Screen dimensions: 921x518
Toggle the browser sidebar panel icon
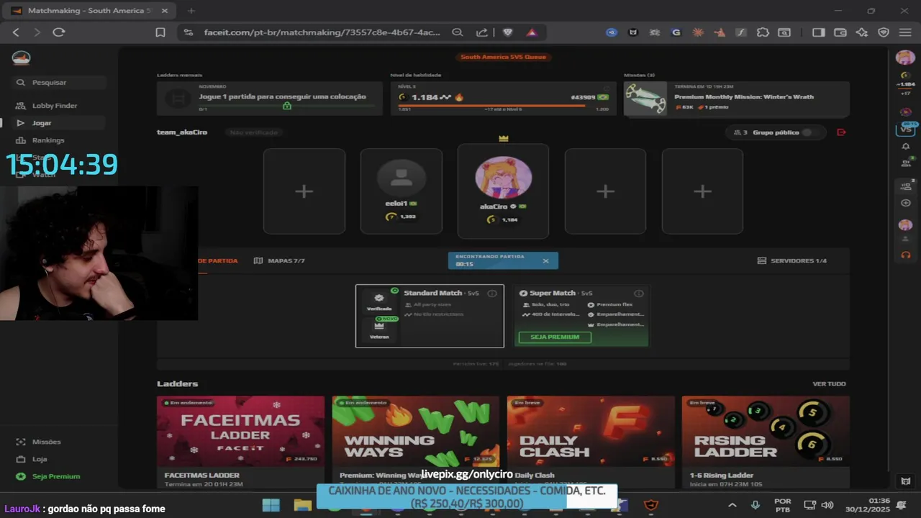click(x=818, y=32)
